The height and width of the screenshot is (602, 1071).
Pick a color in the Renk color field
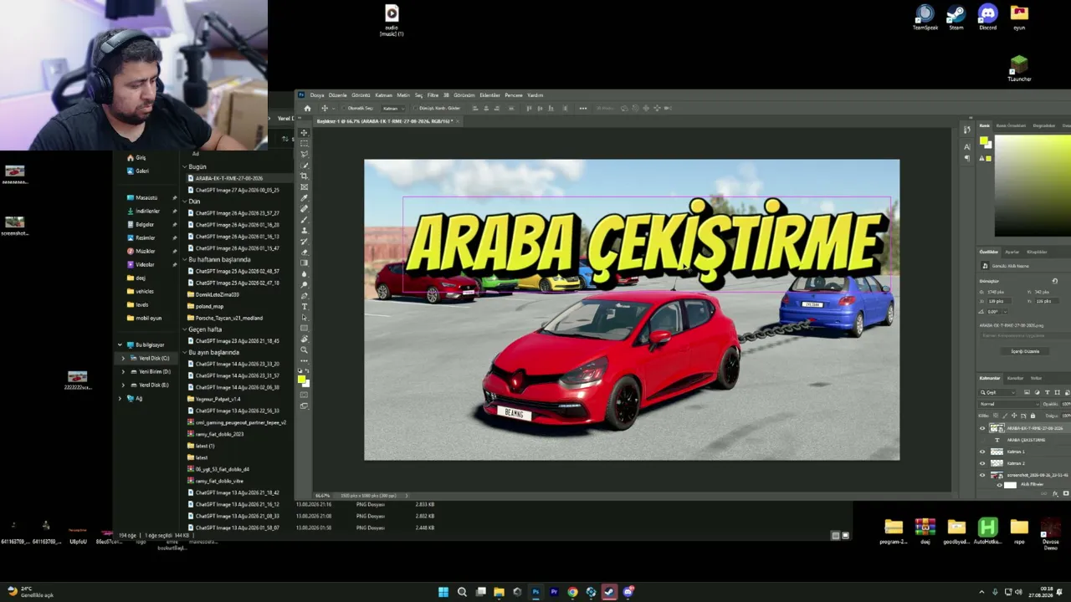[x=1033, y=186]
